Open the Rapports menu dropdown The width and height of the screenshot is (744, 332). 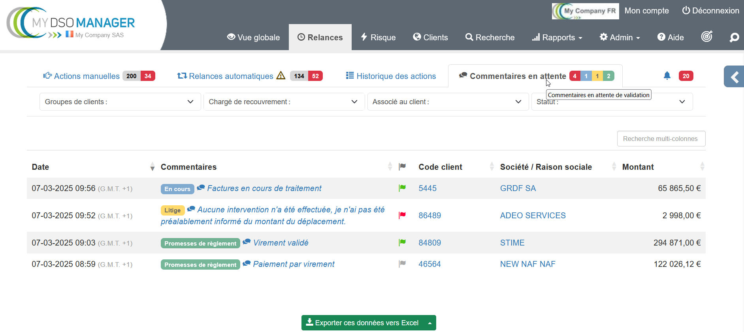click(x=558, y=38)
